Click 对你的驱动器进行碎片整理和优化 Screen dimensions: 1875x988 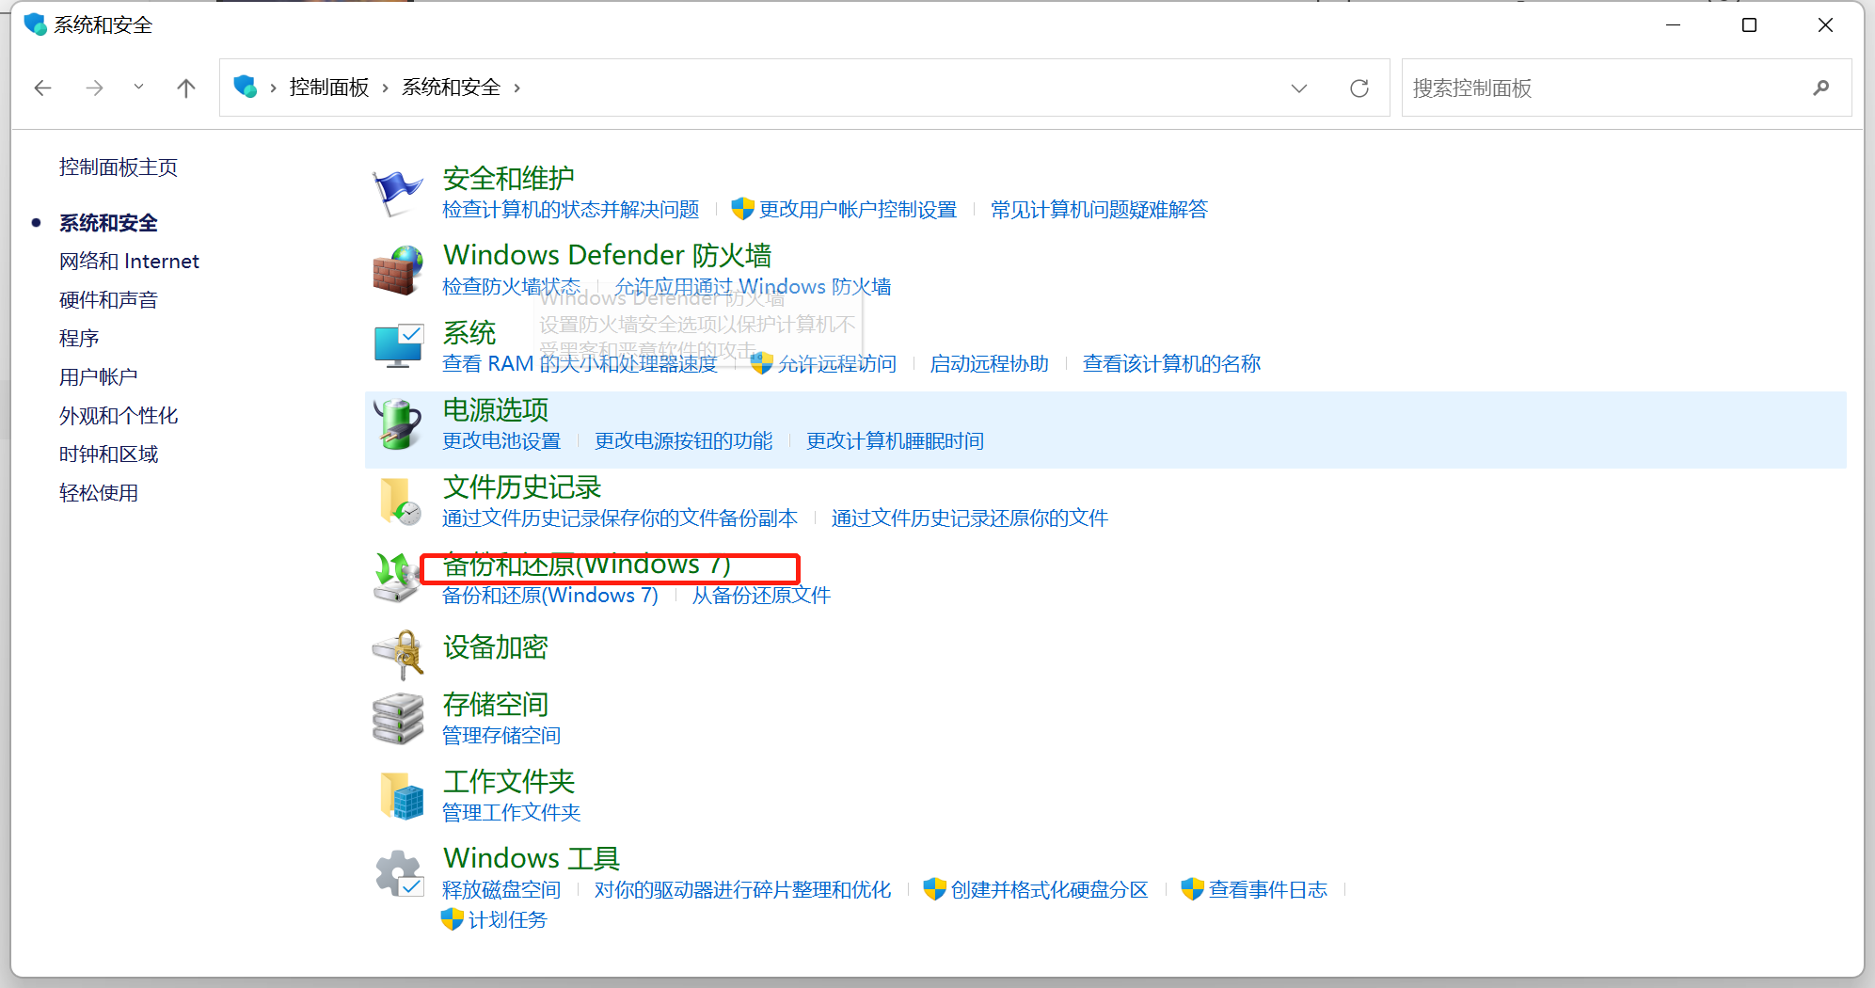tap(743, 890)
